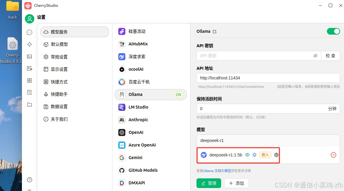This screenshot has width=344, height=191.
Task: Open the mini apps grid sidebar icon
Action: click(29, 80)
